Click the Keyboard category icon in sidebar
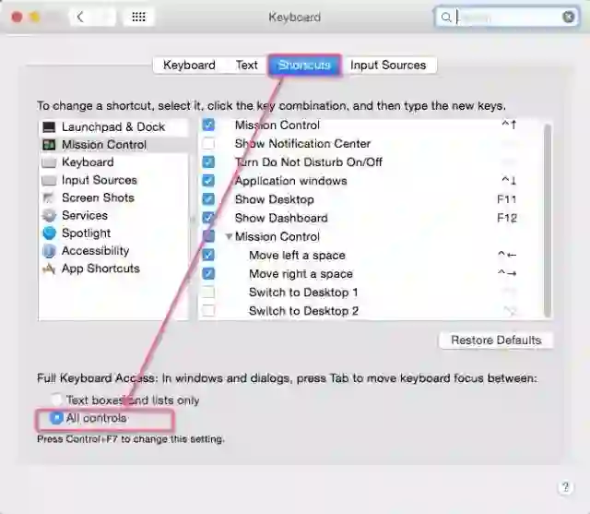The image size is (590, 514). tap(49, 162)
